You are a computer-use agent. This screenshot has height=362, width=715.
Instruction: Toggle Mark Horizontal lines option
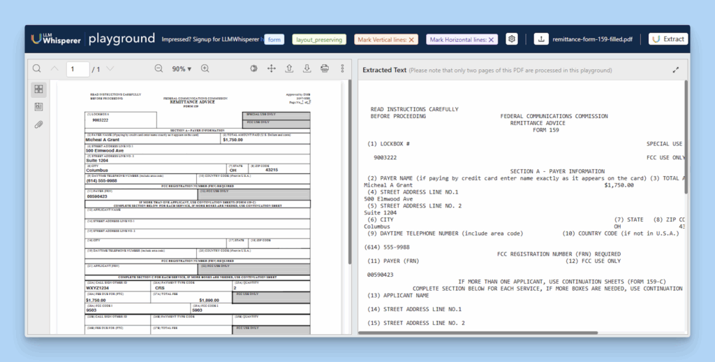coord(462,40)
